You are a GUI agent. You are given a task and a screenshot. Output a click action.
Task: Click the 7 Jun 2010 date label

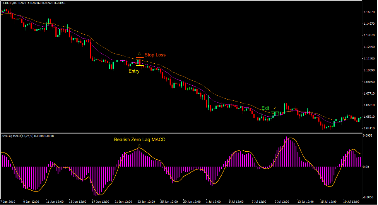click(x=8, y=202)
